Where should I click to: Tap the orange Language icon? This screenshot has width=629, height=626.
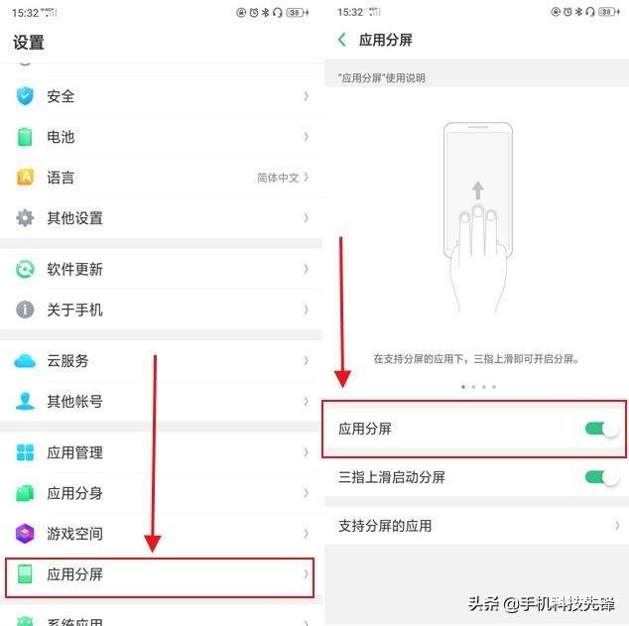coord(25,178)
